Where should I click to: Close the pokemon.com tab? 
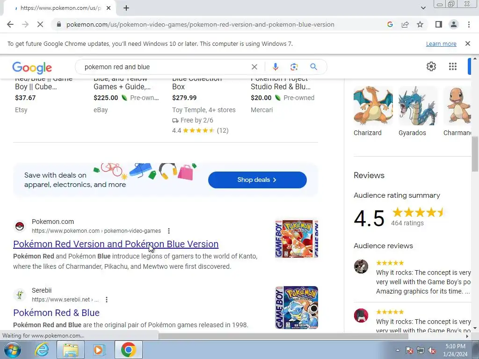[x=109, y=8]
